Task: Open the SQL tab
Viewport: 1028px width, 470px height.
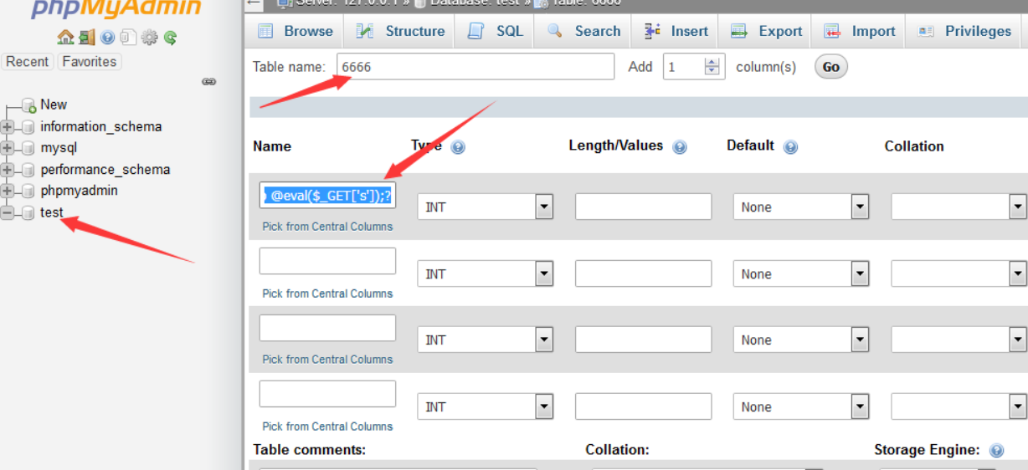Action: point(496,31)
